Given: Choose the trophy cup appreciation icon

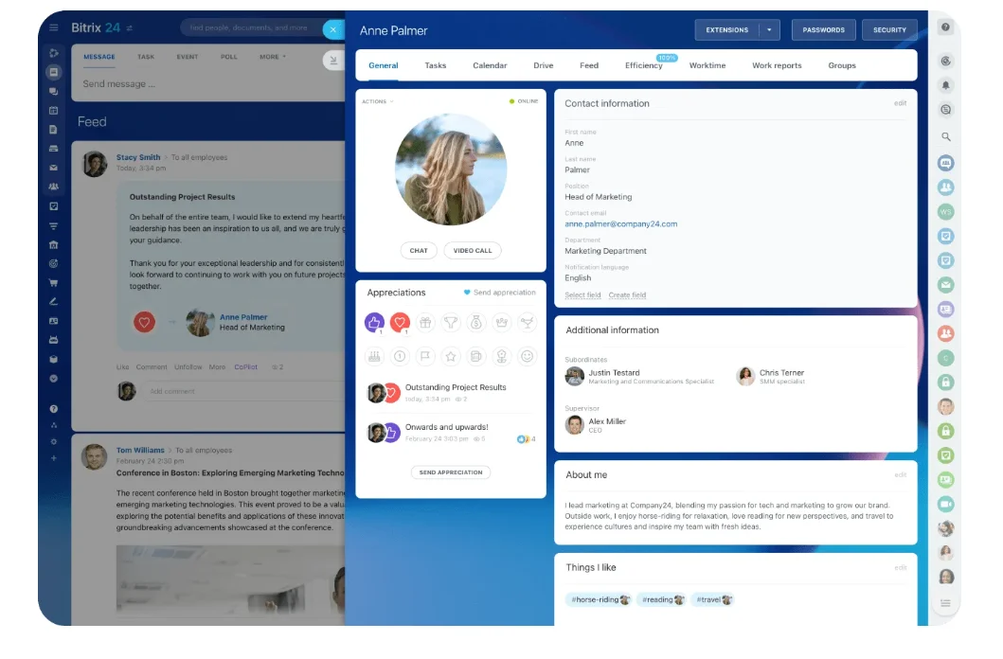Looking at the screenshot, I should (x=451, y=323).
